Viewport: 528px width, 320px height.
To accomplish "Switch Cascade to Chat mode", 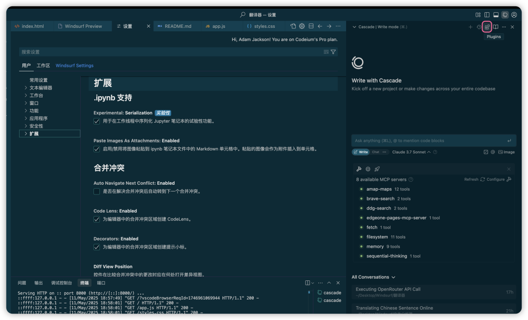I will tap(375, 152).
